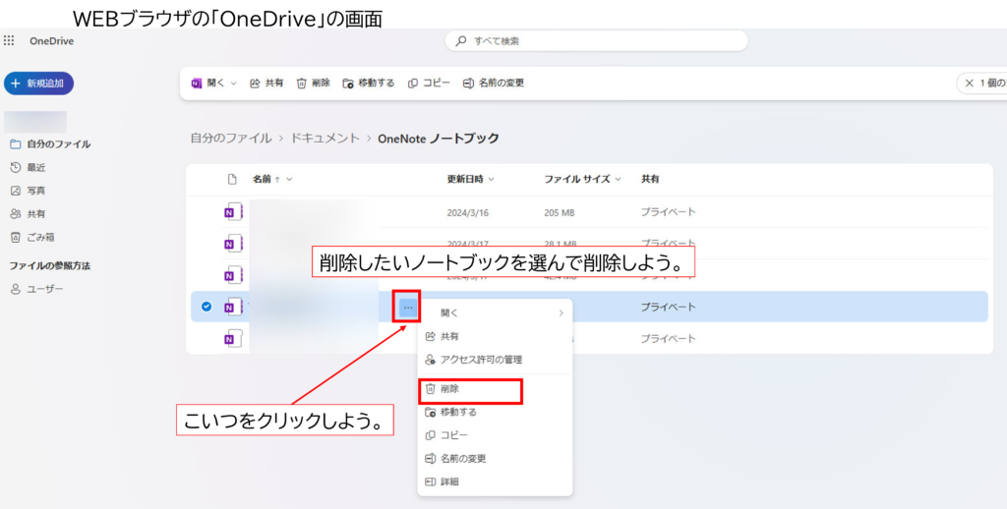Go to 自分のファイル breadcrumb

230,138
